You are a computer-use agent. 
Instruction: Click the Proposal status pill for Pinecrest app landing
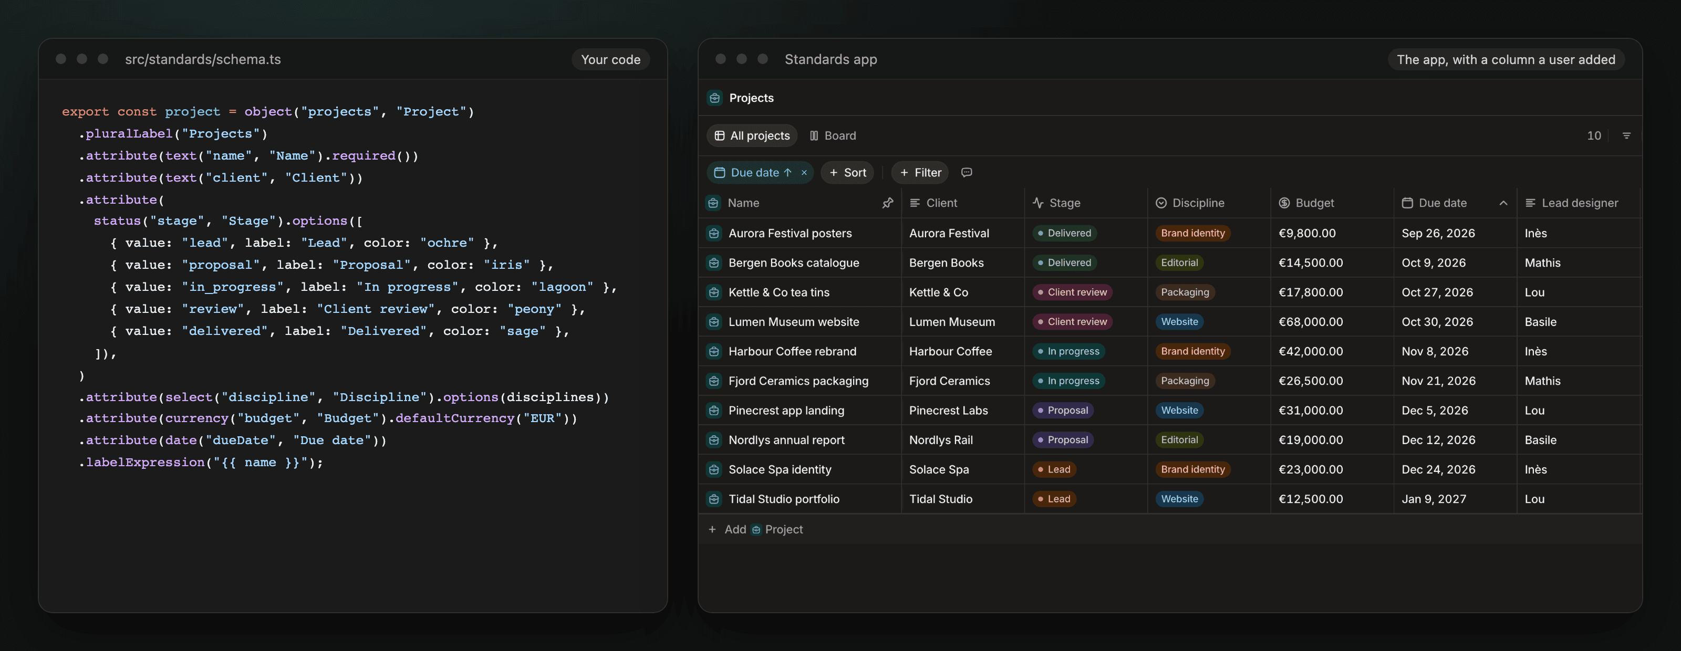click(x=1062, y=411)
